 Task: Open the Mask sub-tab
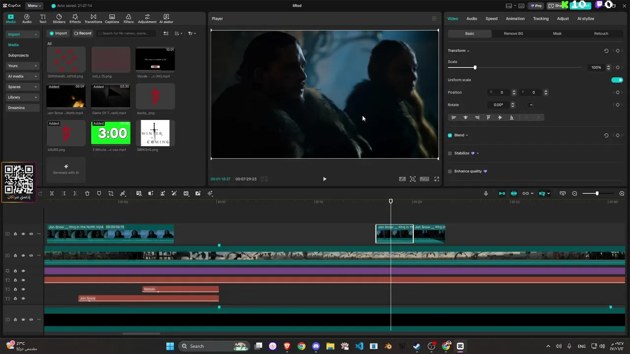tap(557, 33)
